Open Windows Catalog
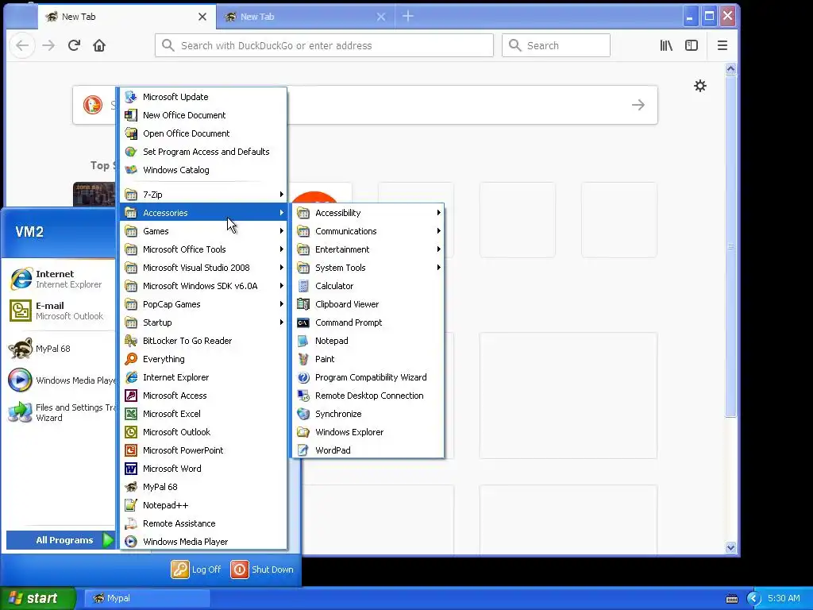The height and width of the screenshot is (610, 813). pos(203,170)
